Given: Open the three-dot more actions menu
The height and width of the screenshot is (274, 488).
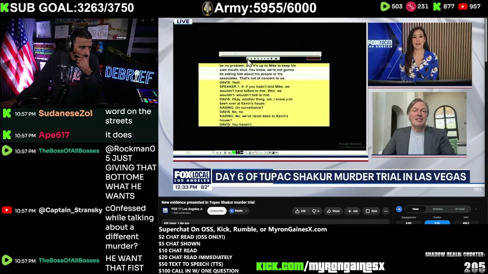Looking at the screenshot, I should click(x=386, y=211).
